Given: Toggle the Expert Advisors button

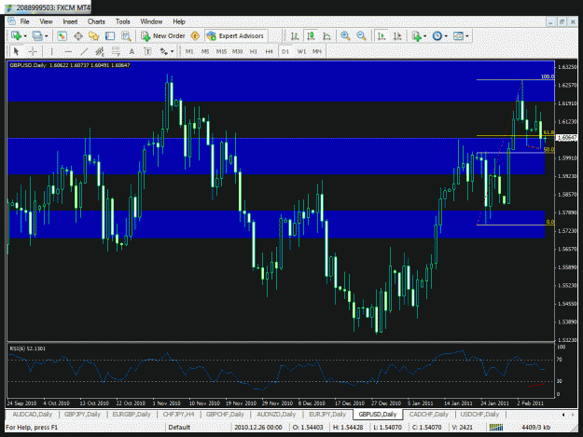Looking at the screenshot, I should (236, 36).
